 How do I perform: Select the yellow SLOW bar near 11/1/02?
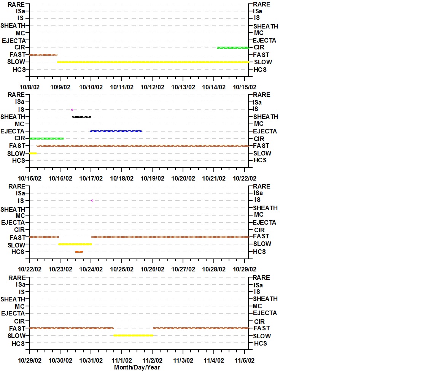point(133,336)
